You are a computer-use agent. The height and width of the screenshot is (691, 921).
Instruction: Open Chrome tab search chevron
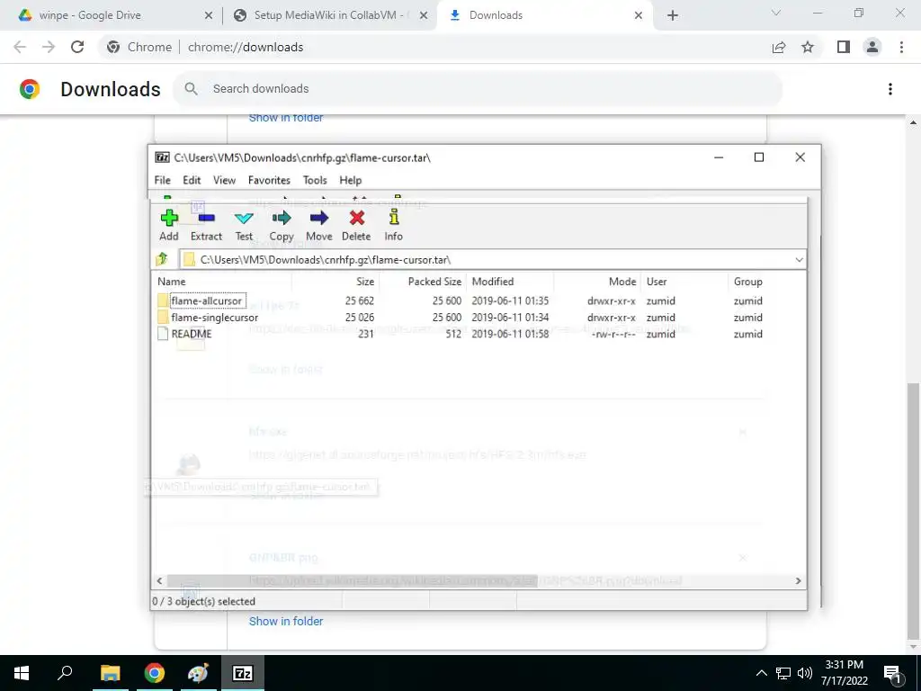pyautogui.click(x=776, y=13)
